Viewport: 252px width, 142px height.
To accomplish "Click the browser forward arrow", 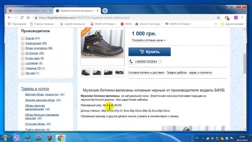I will (15, 17).
